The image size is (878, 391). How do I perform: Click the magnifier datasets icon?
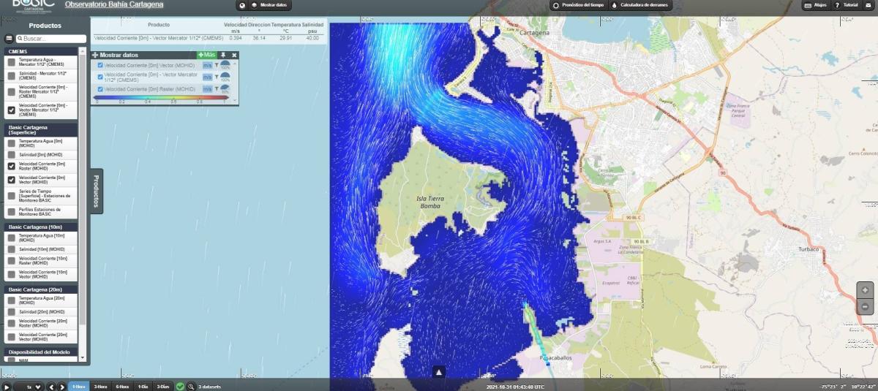[191, 387]
